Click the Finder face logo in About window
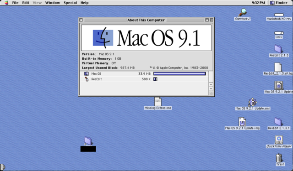This screenshot has width=293, height=171. pos(103,38)
